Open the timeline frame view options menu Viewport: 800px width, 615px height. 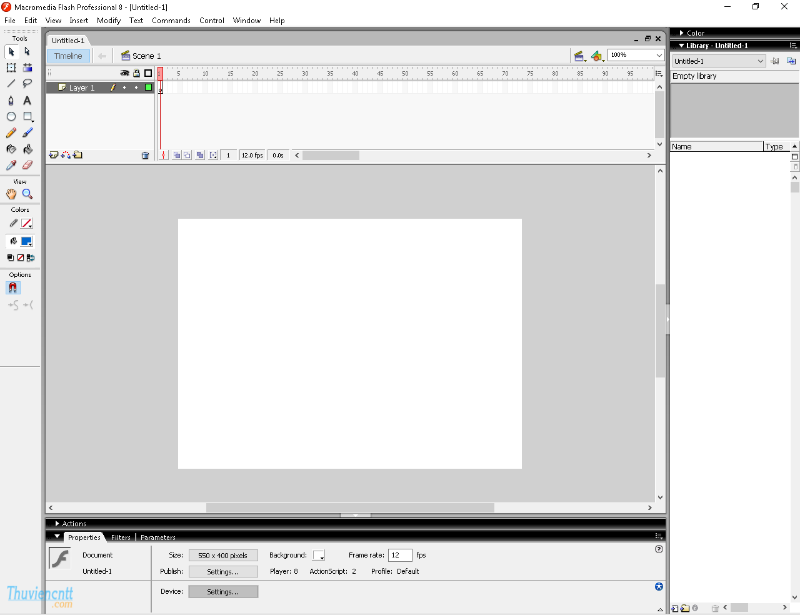click(x=659, y=73)
